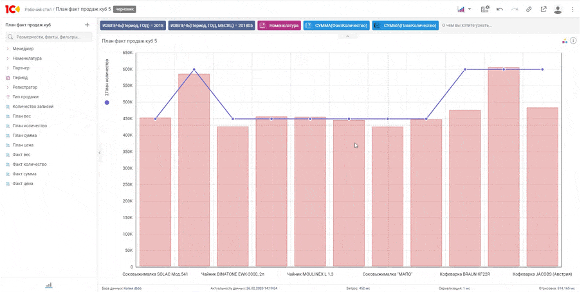Click calendar icon next to Период

coord(8,78)
